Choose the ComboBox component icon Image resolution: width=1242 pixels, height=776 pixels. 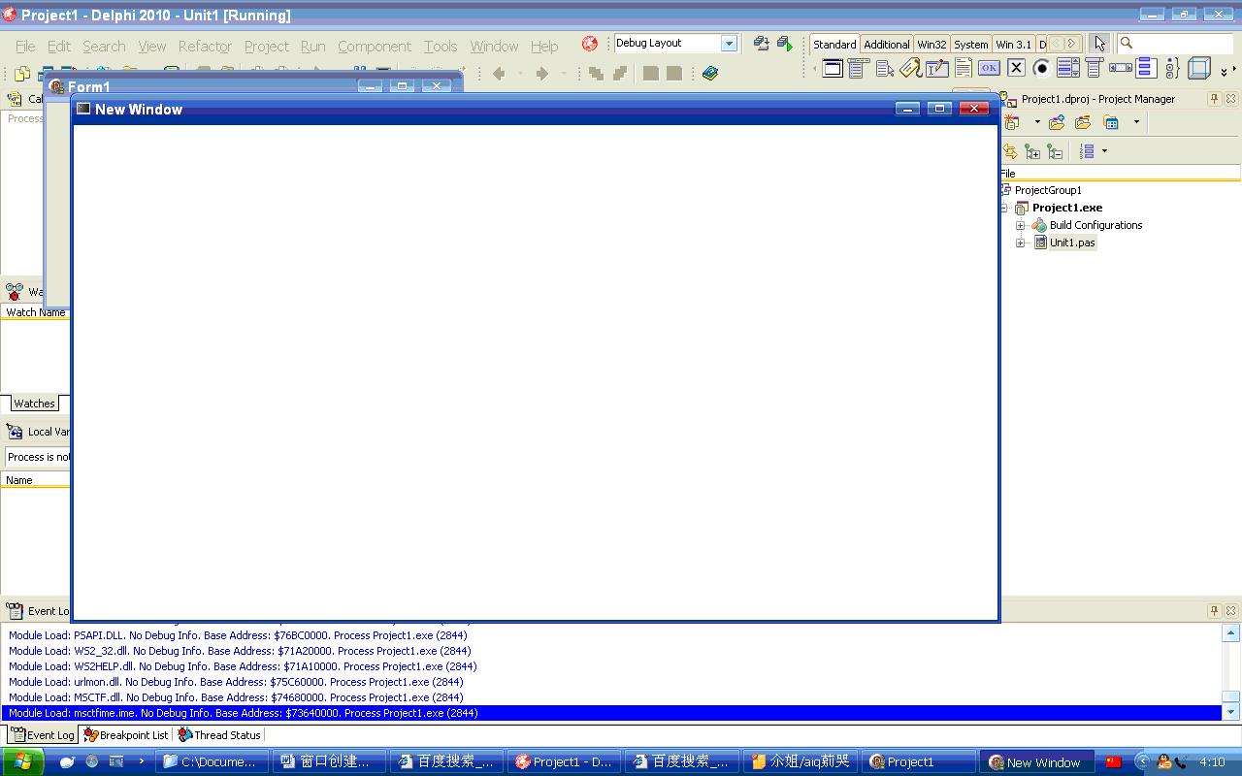[1094, 68]
